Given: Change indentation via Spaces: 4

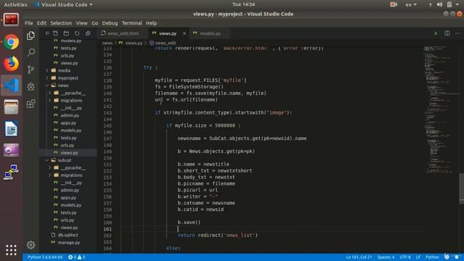Looking at the screenshot, I should (x=386, y=257).
